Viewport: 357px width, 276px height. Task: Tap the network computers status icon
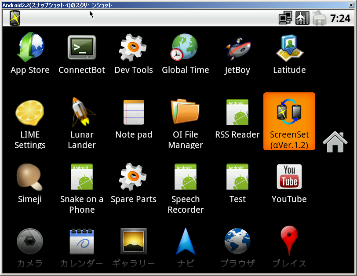pyautogui.click(x=285, y=18)
